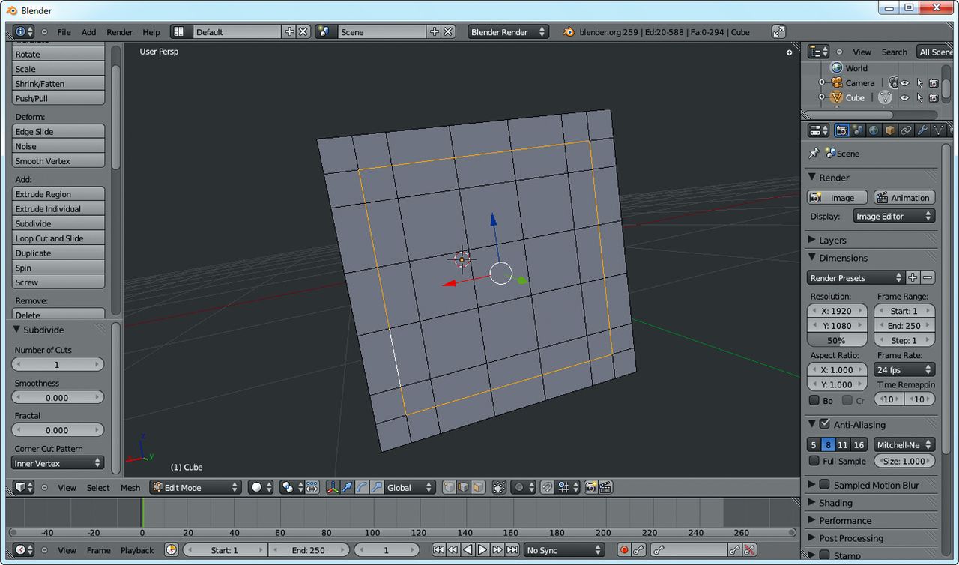Viewport: 959px width, 565px height.
Task: Enable the Full Sample checkbox
Action: pyautogui.click(x=814, y=461)
